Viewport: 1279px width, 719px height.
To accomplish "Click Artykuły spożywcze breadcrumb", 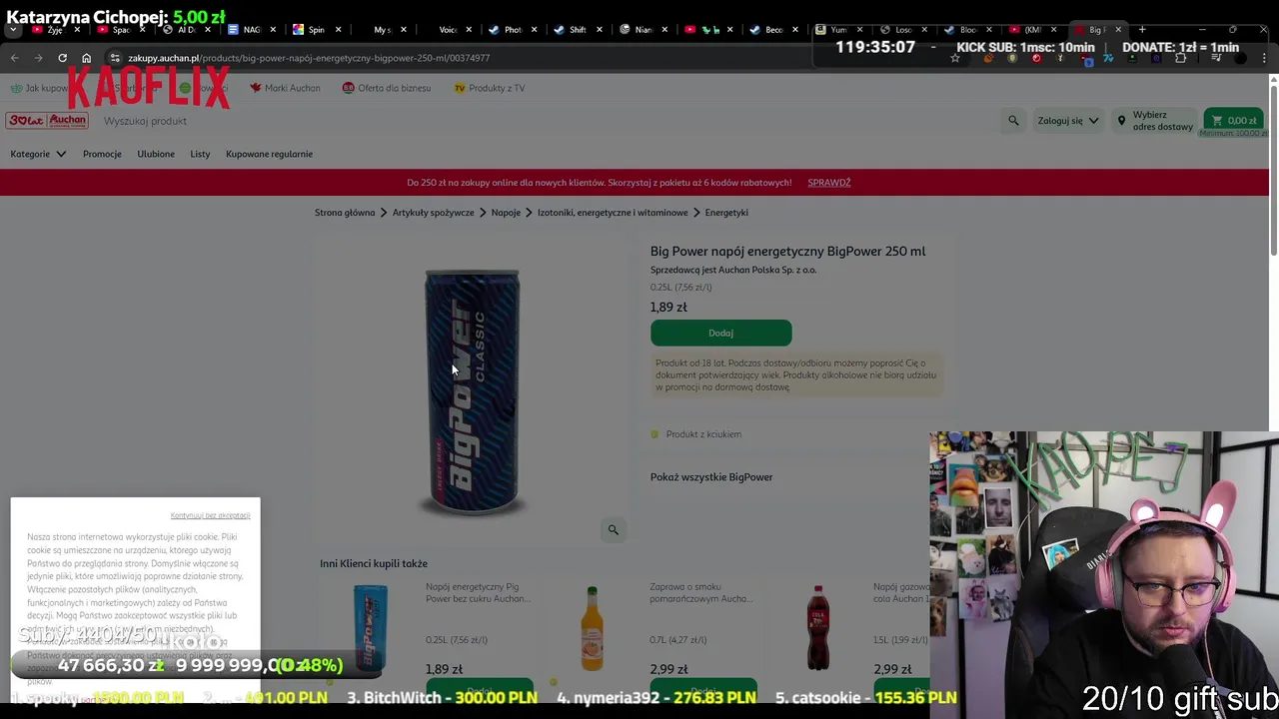I will click(x=433, y=213).
